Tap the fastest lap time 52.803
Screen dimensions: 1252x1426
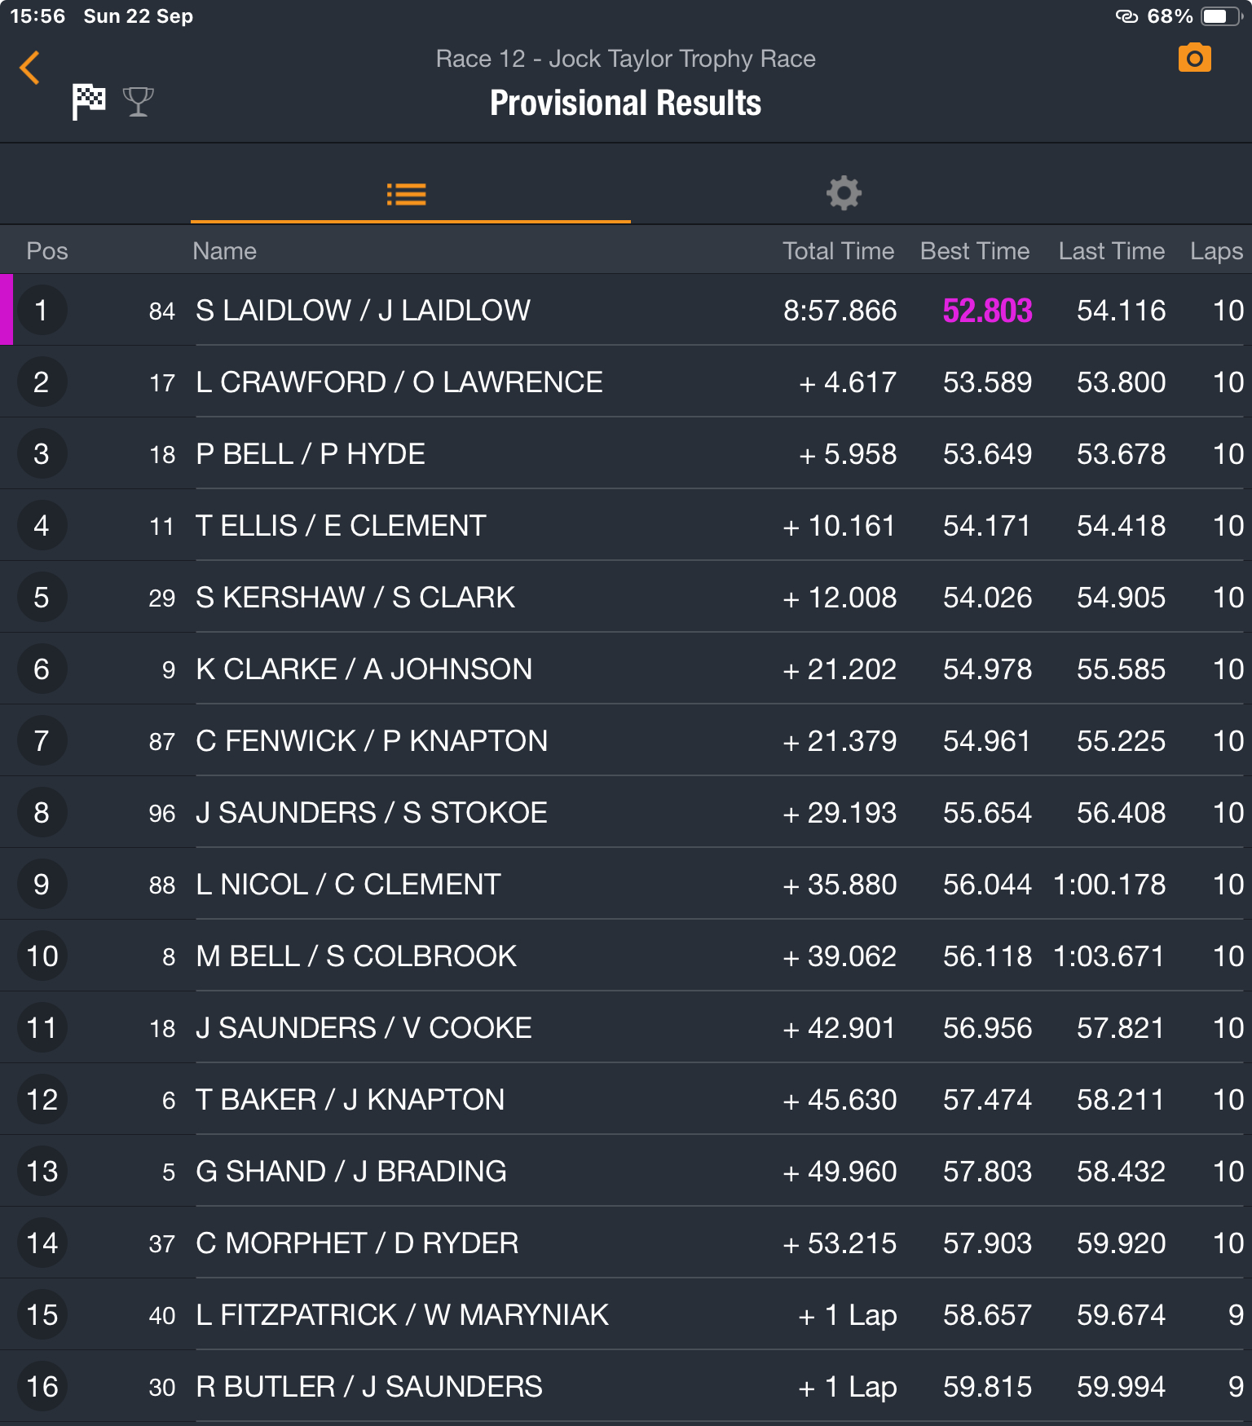tap(987, 311)
